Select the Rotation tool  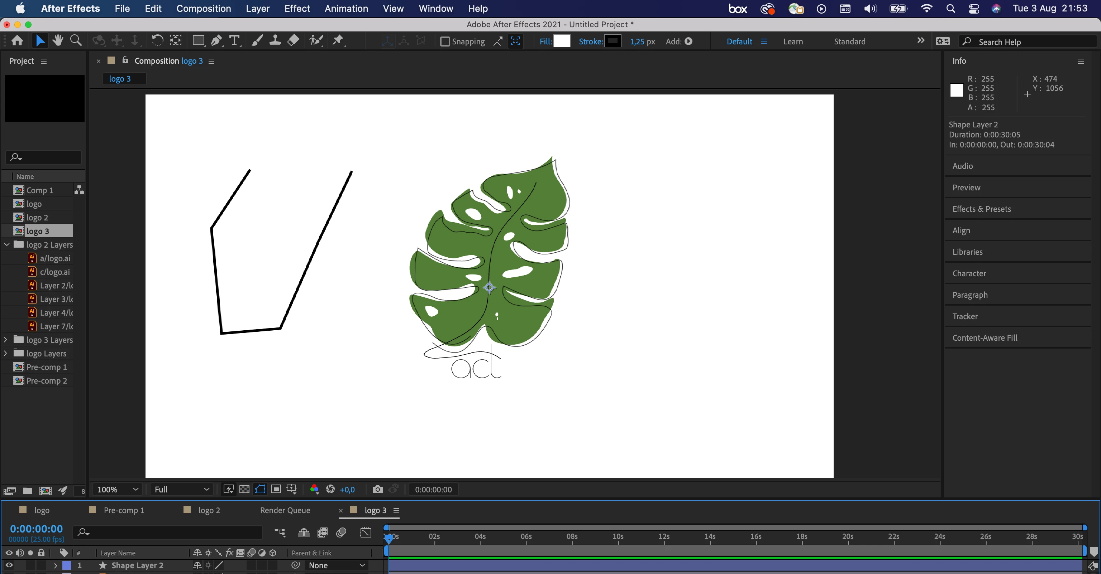pos(157,41)
